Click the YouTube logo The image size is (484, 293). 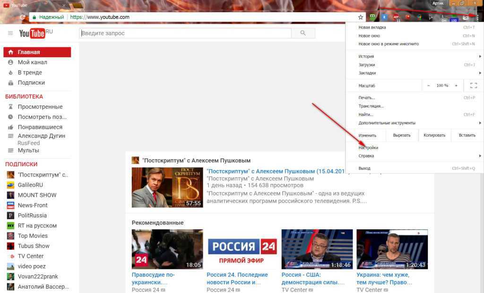click(32, 33)
